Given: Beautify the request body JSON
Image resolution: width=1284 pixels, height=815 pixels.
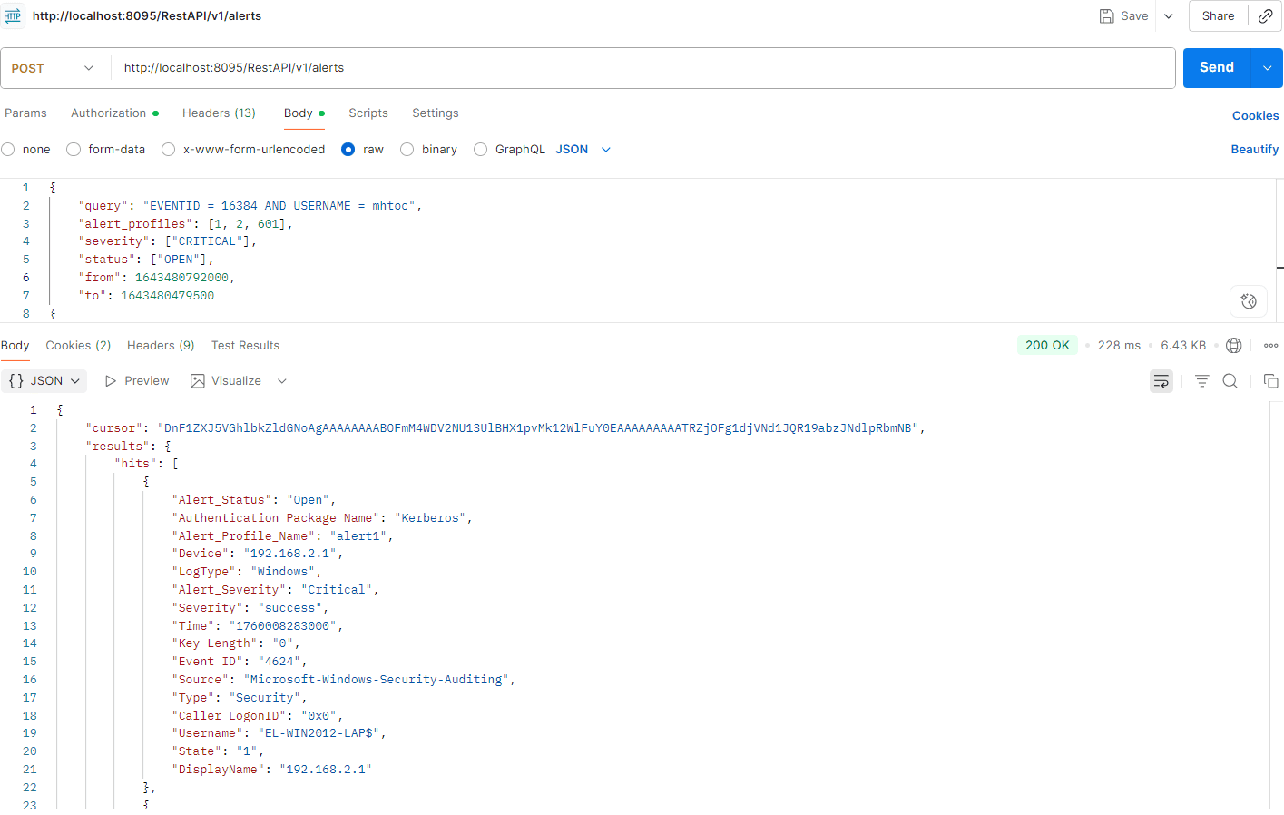Looking at the screenshot, I should [x=1254, y=148].
